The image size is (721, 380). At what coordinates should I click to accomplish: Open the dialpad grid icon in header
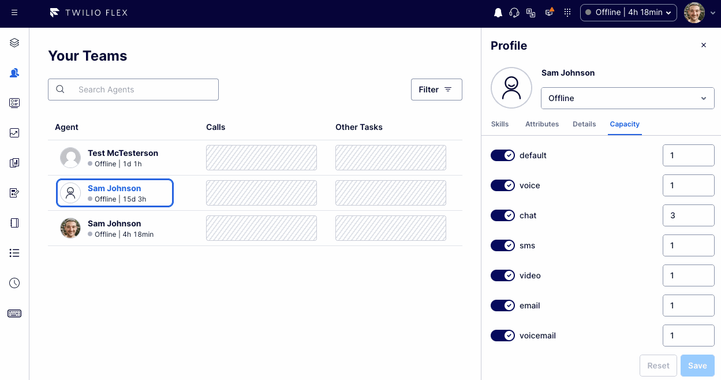pyautogui.click(x=567, y=13)
